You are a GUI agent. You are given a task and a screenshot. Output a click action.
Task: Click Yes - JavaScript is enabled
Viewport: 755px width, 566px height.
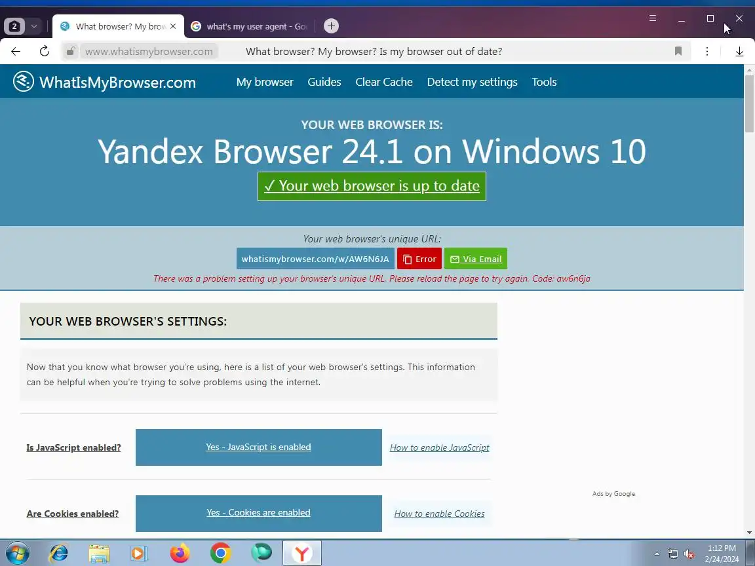point(259,447)
